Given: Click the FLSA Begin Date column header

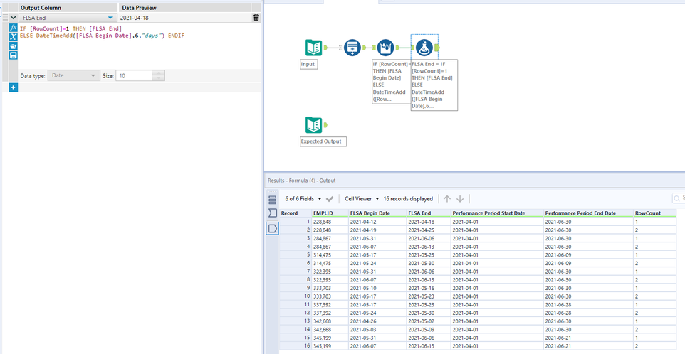Looking at the screenshot, I should tap(377, 213).
